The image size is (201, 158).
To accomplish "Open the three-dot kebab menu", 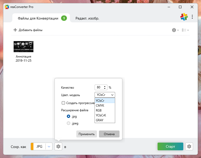I will 192,17.
